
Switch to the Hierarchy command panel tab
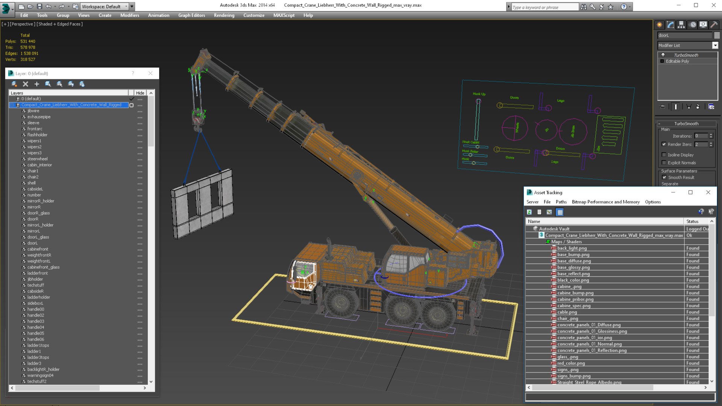tap(681, 25)
